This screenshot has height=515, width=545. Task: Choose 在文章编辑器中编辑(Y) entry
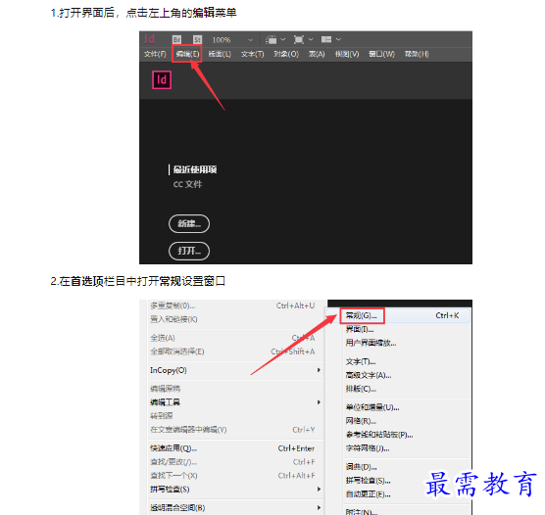pyautogui.click(x=232, y=430)
